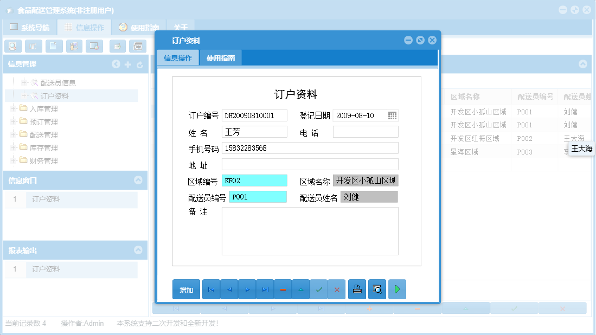Cancel editing with the red X icon
This screenshot has height=335, width=596.
pyautogui.click(x=336, y=289)
